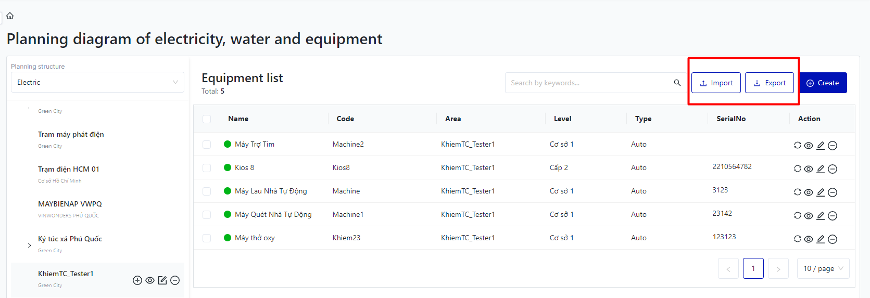Select Trạm điện HCM 01 in tree

coord(69,169)
